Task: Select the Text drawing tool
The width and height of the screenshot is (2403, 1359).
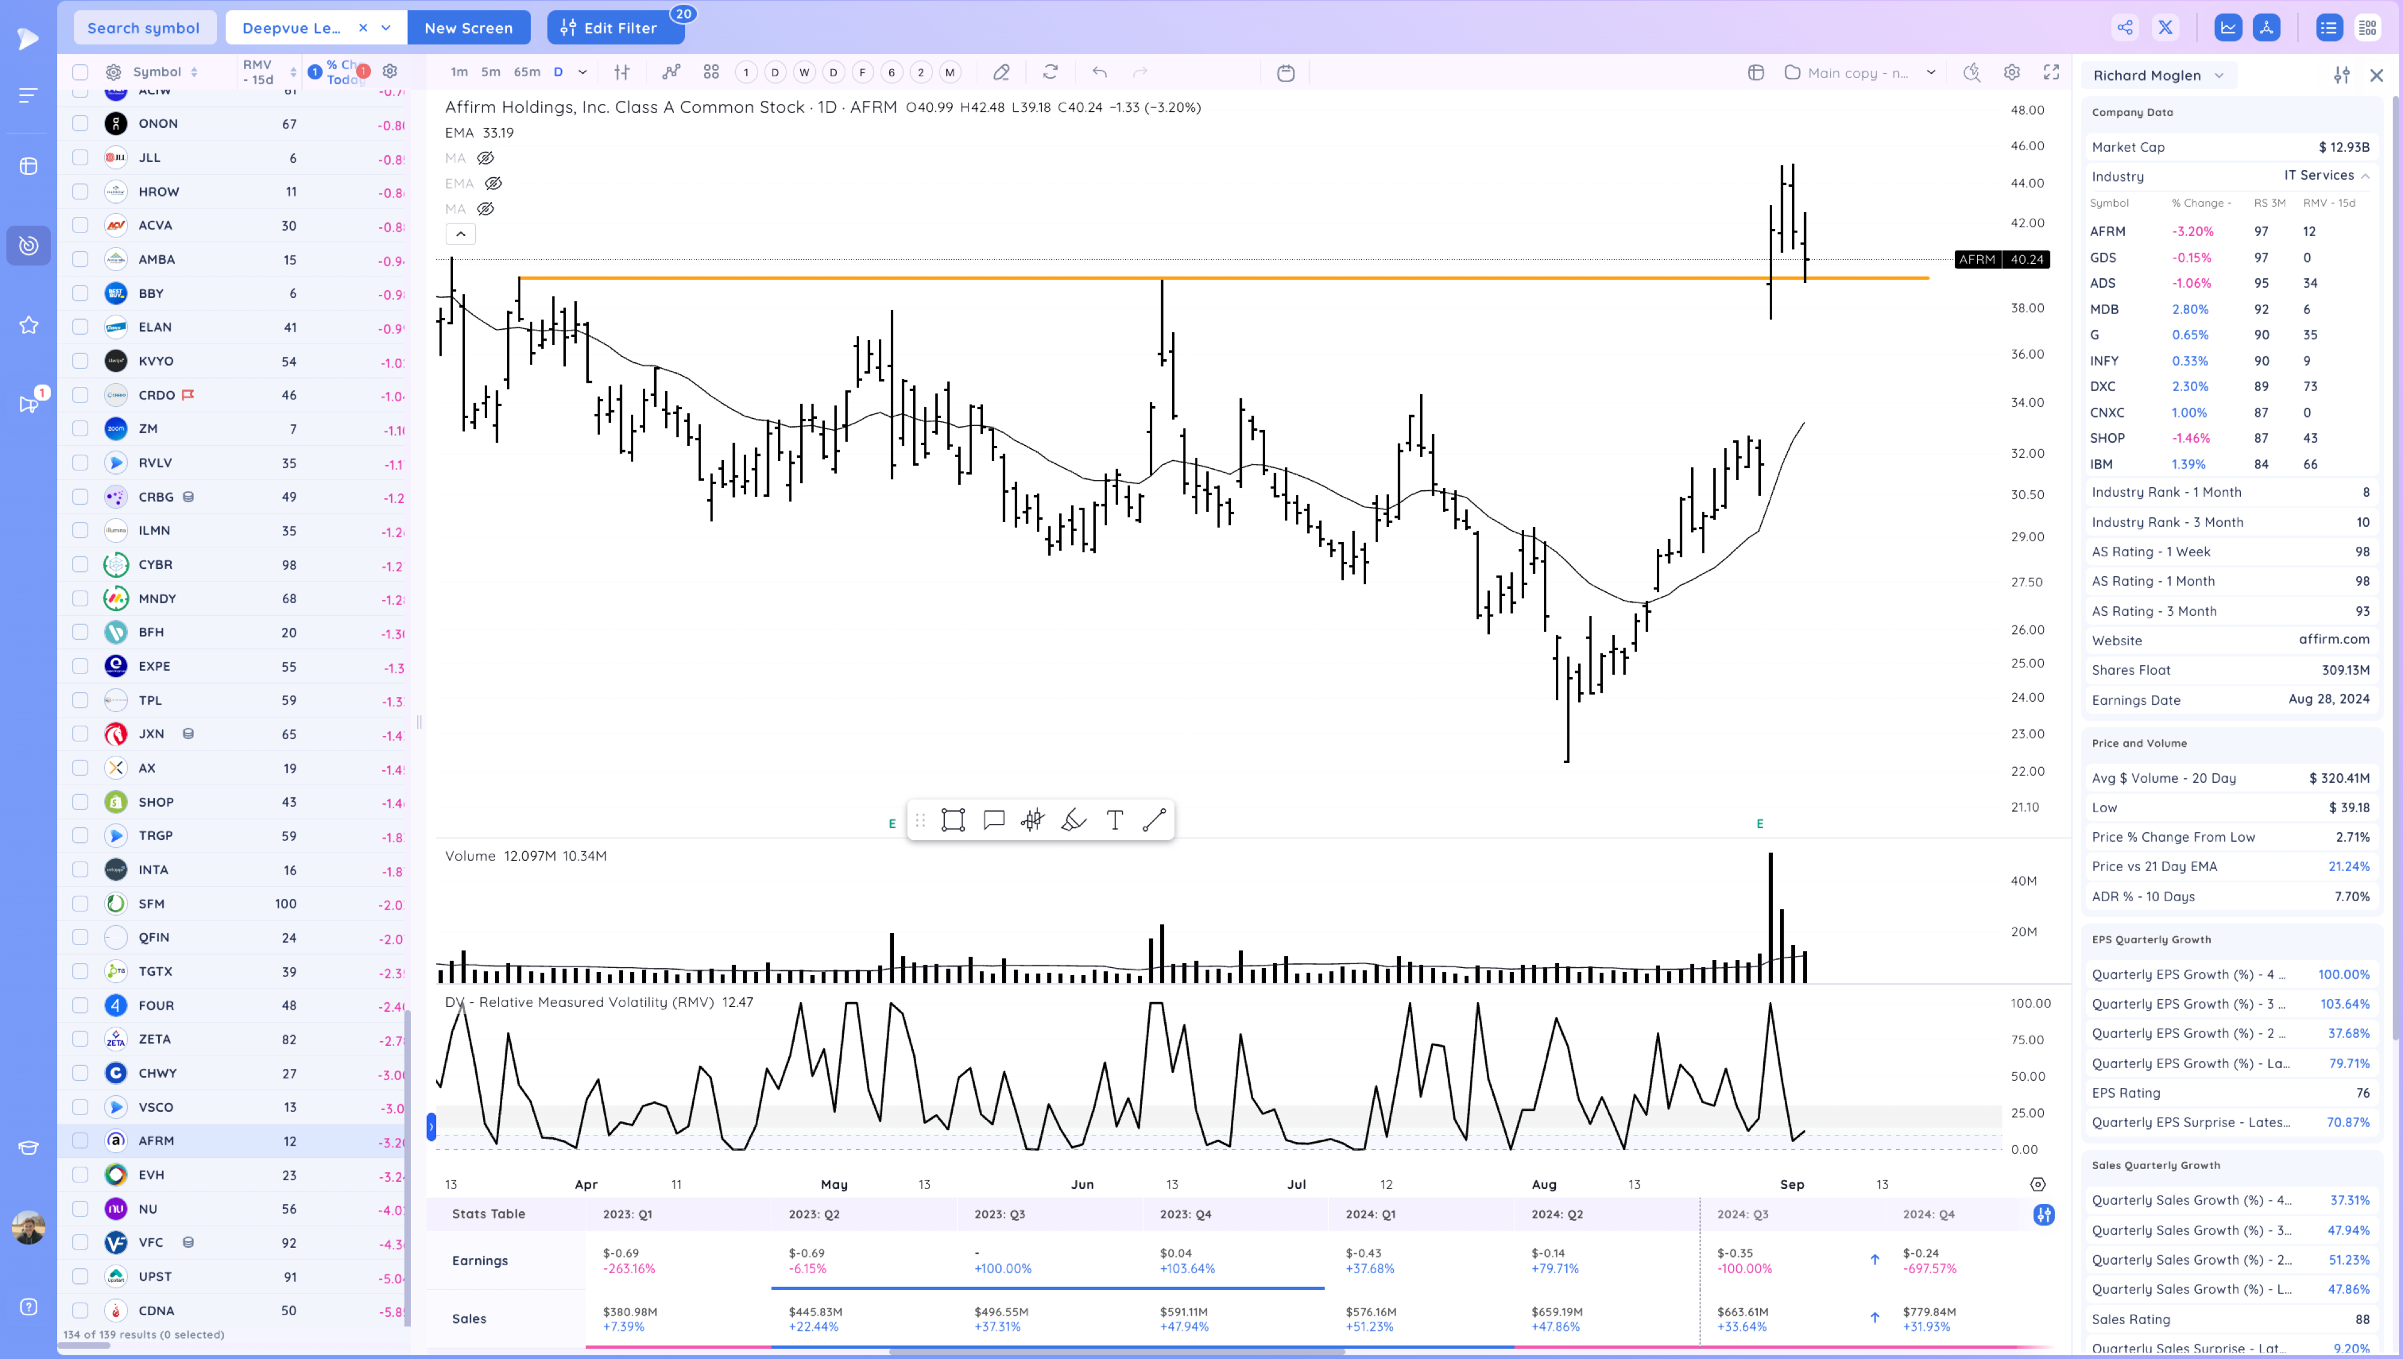Action: pyautogui.click(x=1114, y=819)
